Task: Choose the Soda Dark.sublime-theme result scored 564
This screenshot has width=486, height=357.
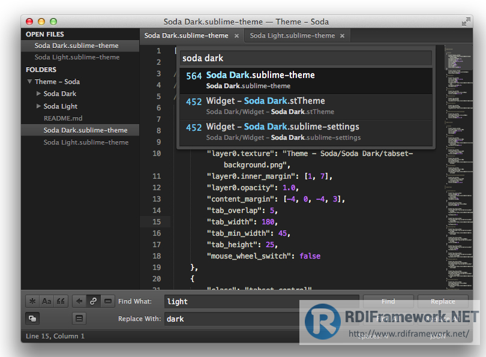Action: point(306,80)
